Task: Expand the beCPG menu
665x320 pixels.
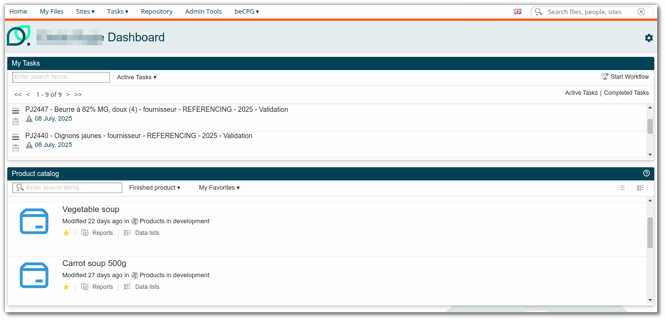Action: (247, 11)
